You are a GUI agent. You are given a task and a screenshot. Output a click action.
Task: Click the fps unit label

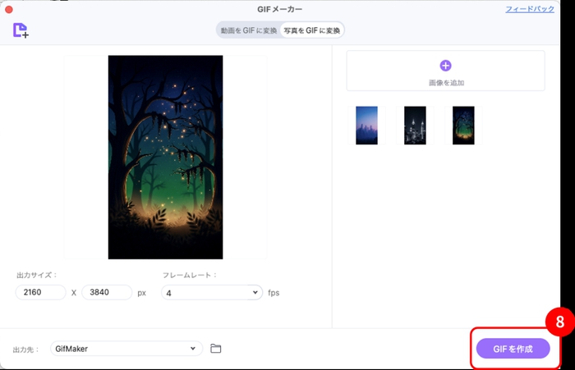(274, 293)
